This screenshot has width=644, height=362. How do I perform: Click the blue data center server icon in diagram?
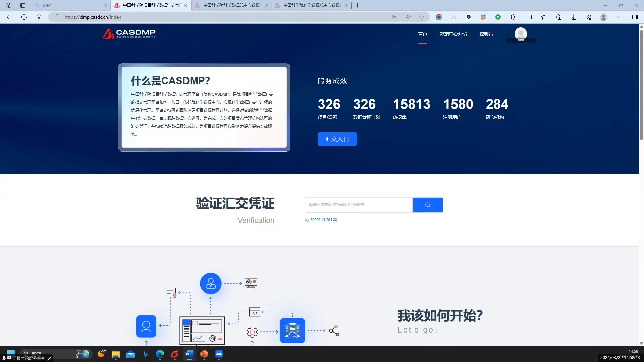292,330
